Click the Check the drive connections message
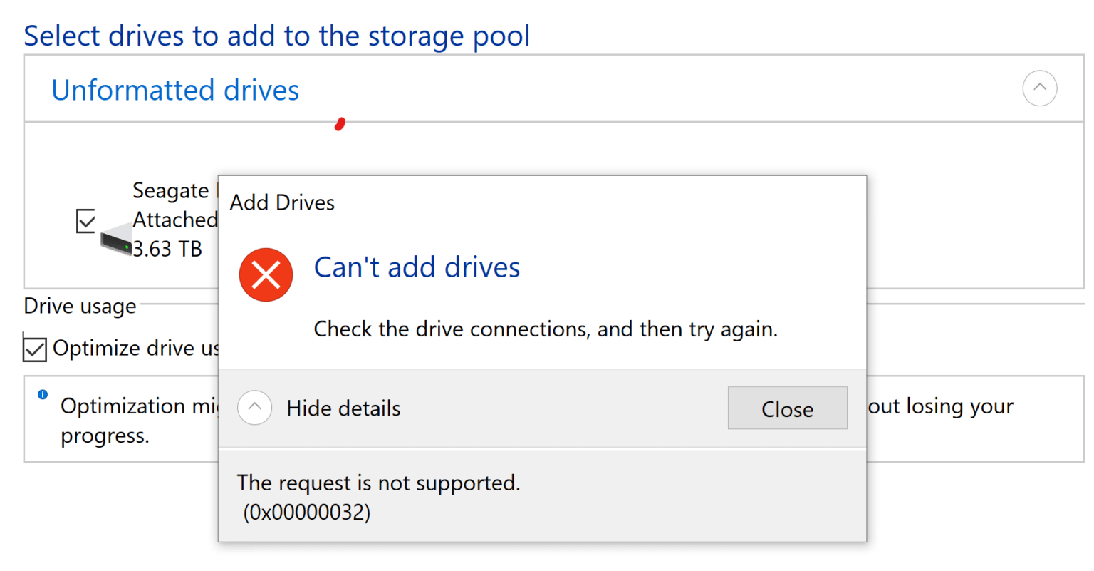This screenshot has height=571, width=1094. click(x=546, y=329)
